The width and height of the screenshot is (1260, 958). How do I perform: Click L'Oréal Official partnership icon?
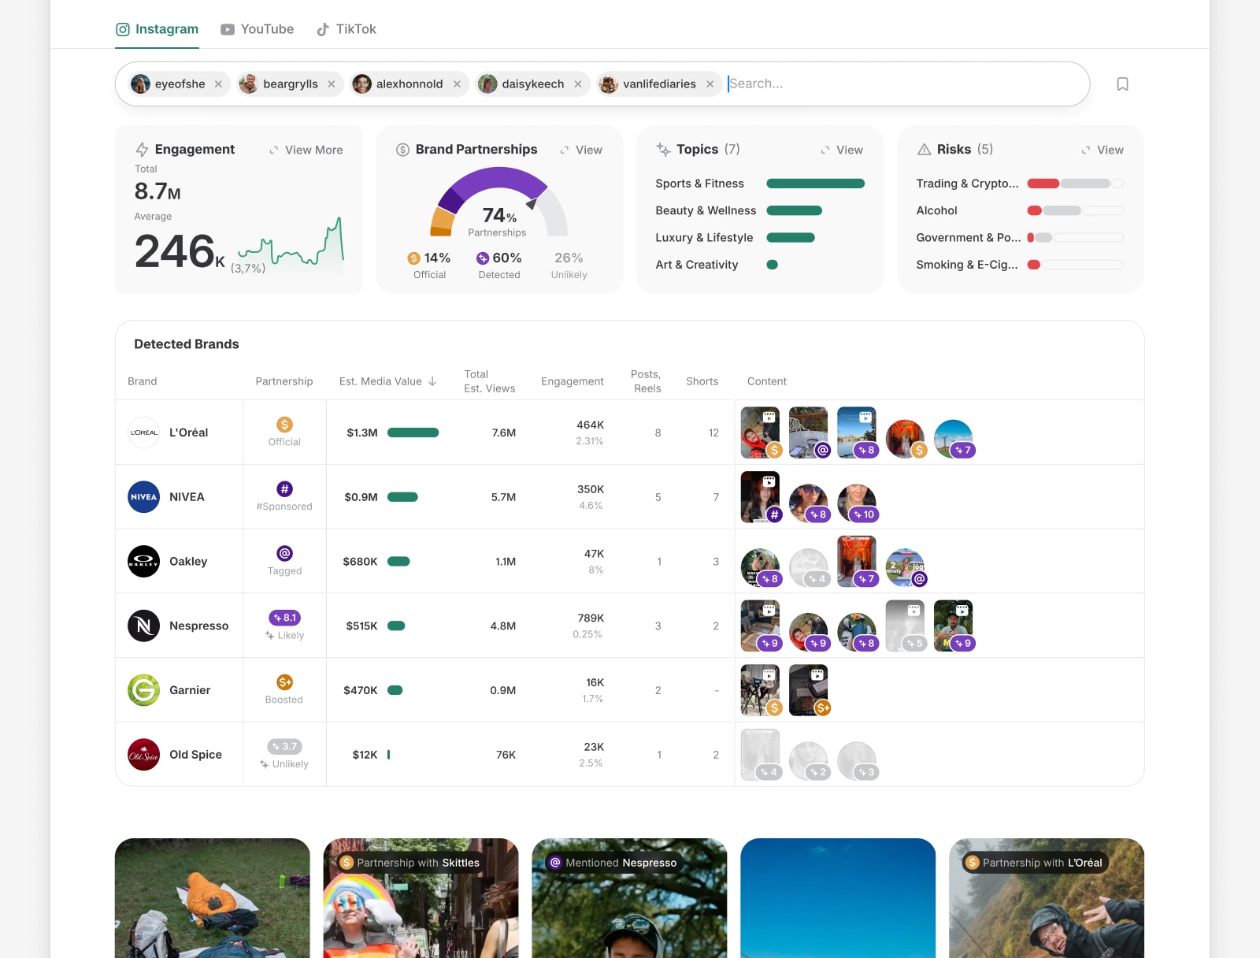click(x=285, y=425)
